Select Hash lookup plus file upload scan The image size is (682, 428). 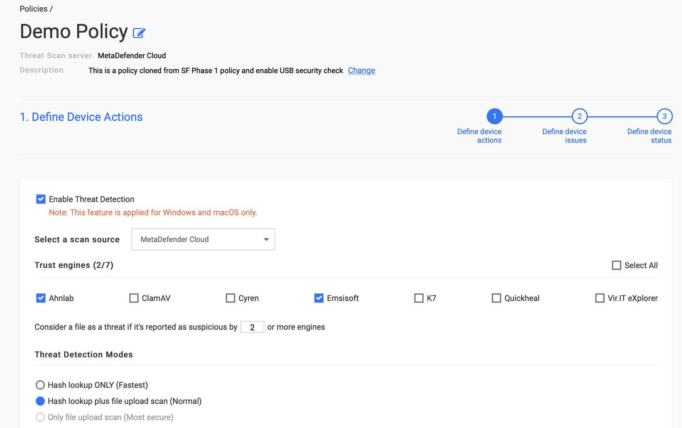click(x=40, y=401)
